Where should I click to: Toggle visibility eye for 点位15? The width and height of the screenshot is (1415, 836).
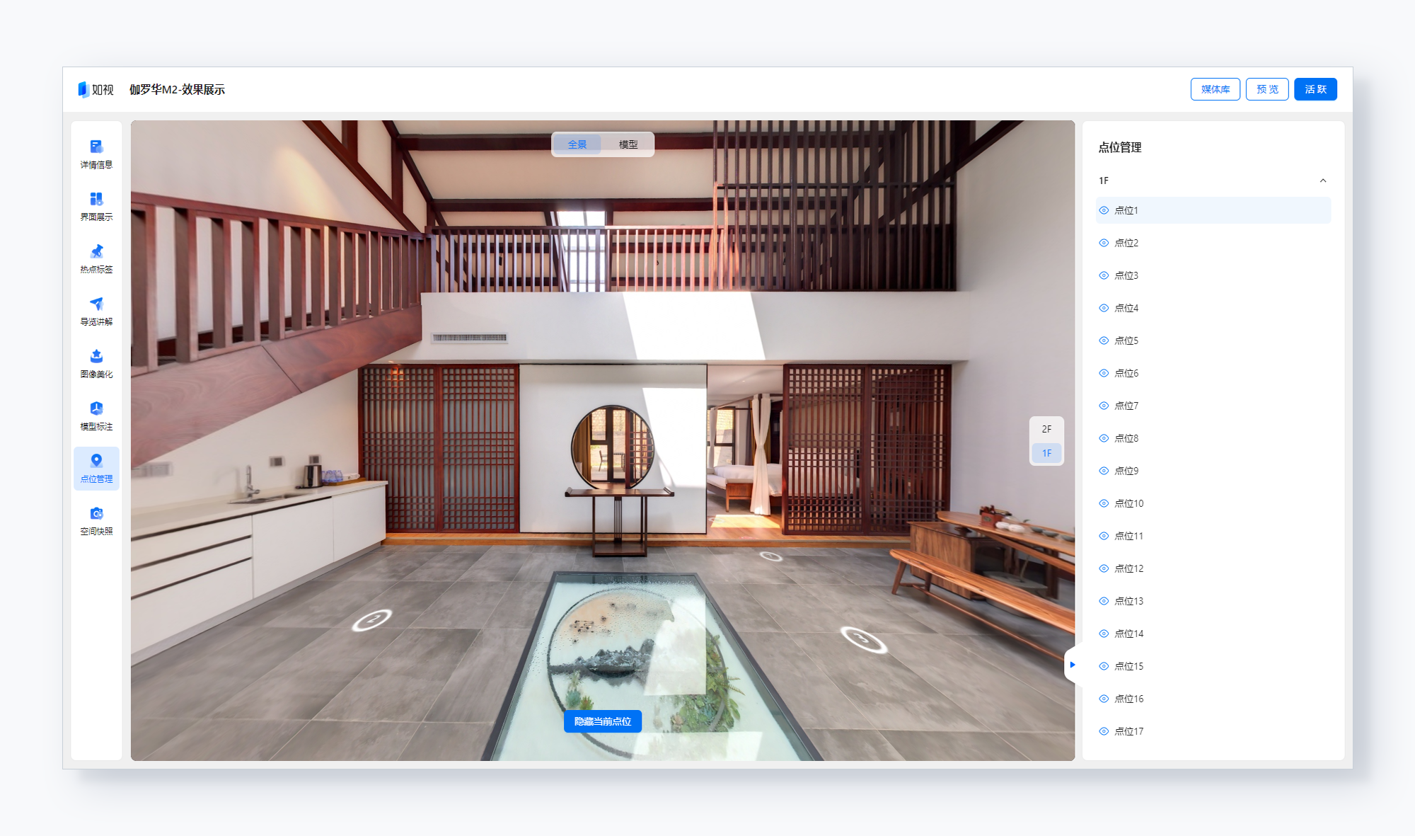[x=1104, y=666]
